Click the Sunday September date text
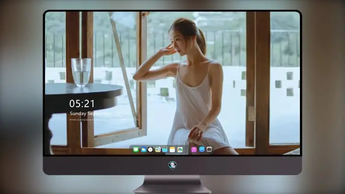345x194 pixels. coord(95,114)
